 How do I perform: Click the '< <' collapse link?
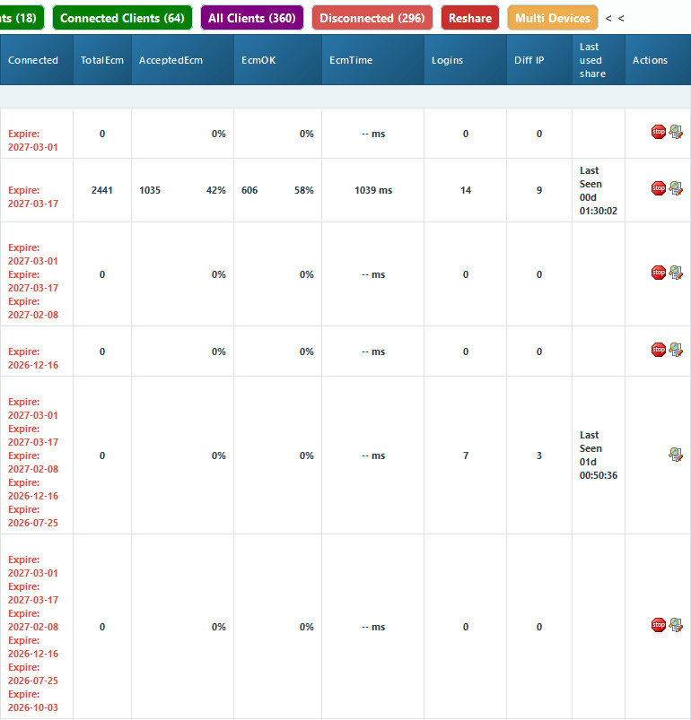coord(615,18)
